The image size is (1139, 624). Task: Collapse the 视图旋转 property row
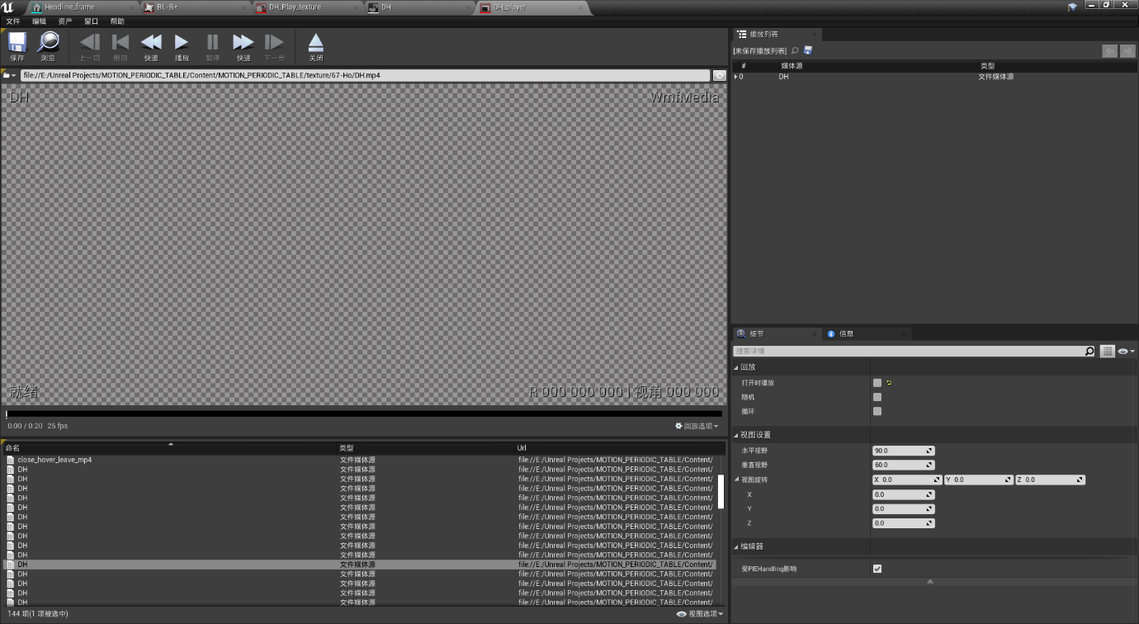(736, 480)
